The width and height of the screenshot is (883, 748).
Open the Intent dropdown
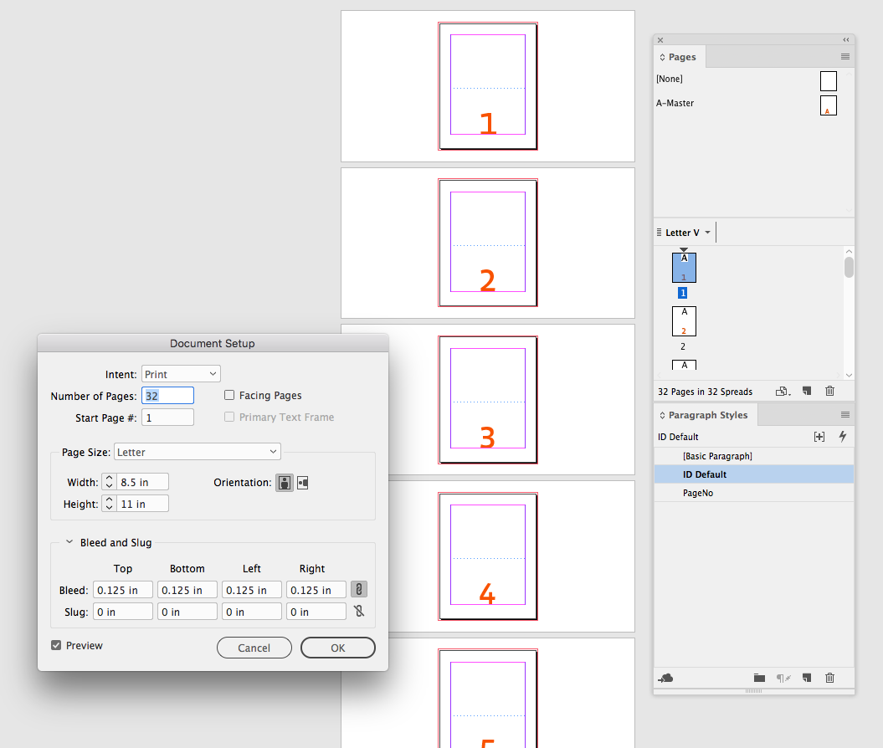[x=180, y=373]
